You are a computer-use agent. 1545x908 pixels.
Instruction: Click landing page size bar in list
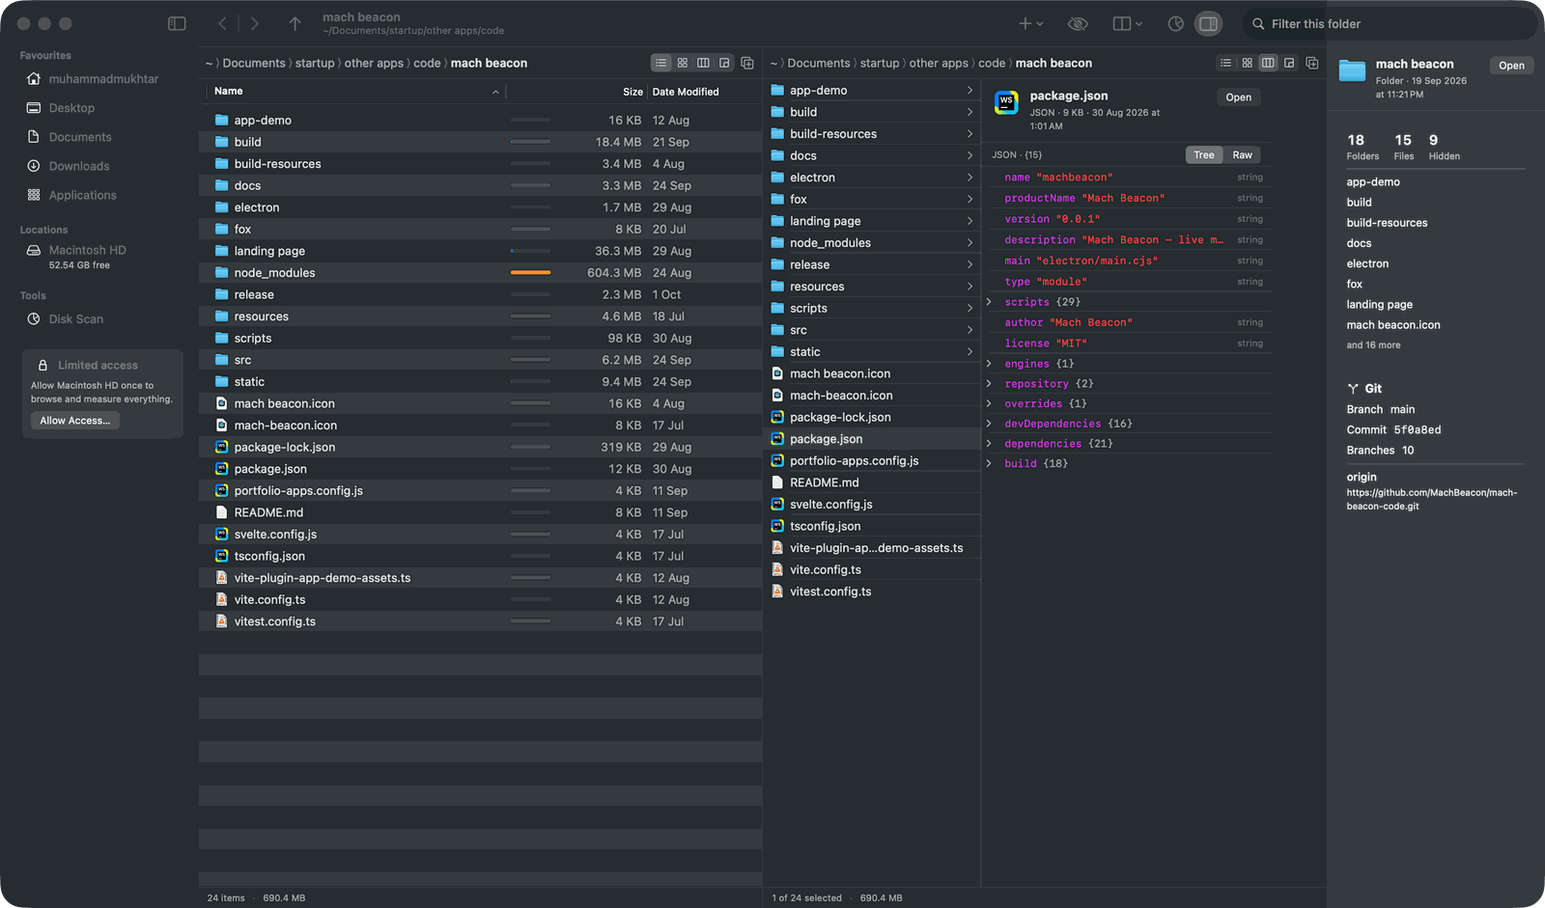[530, 251]
